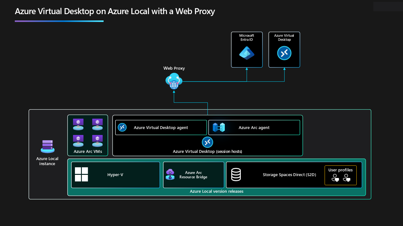
Task: Select the Azure Arc Resource Bridge icon
Action: (170, 175)
